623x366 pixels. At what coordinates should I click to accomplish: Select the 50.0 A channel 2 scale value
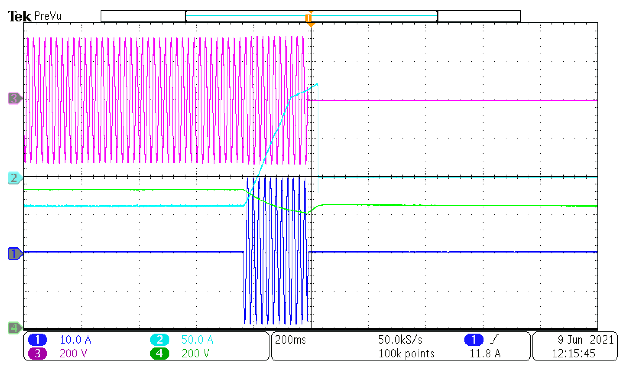point(197,340)
